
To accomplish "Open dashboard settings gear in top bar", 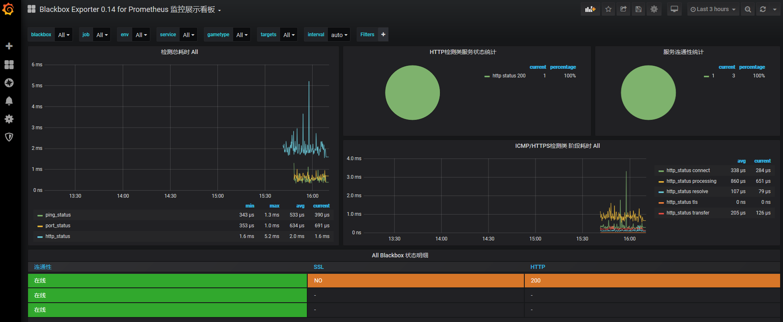I will 654,9.
